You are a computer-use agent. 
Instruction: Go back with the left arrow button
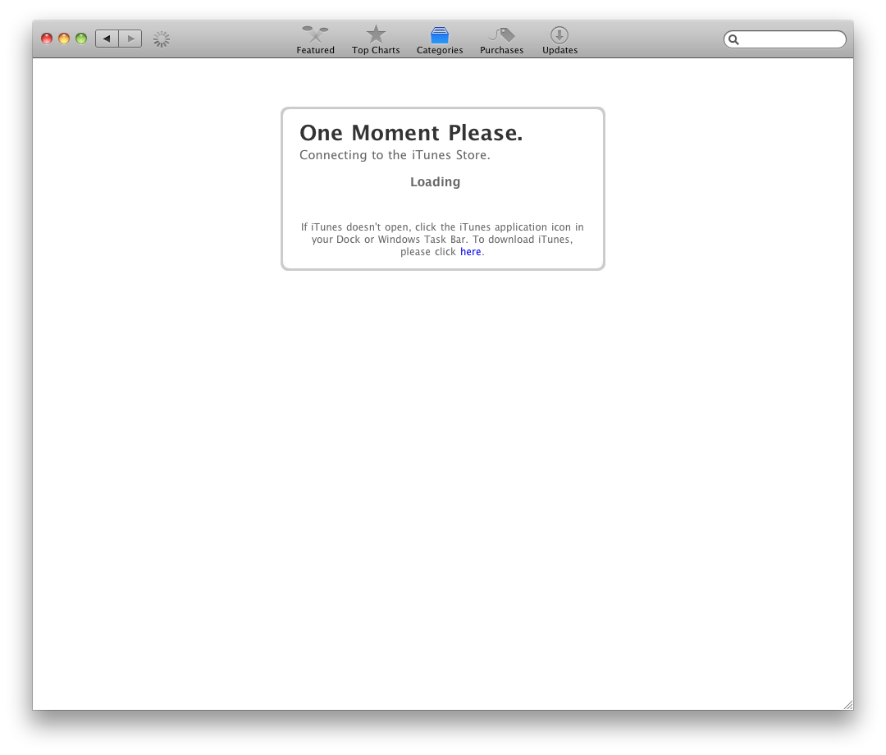point(107,39)
